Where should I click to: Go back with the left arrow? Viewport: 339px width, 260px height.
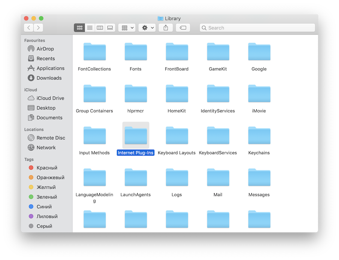[x=29, y=28]
